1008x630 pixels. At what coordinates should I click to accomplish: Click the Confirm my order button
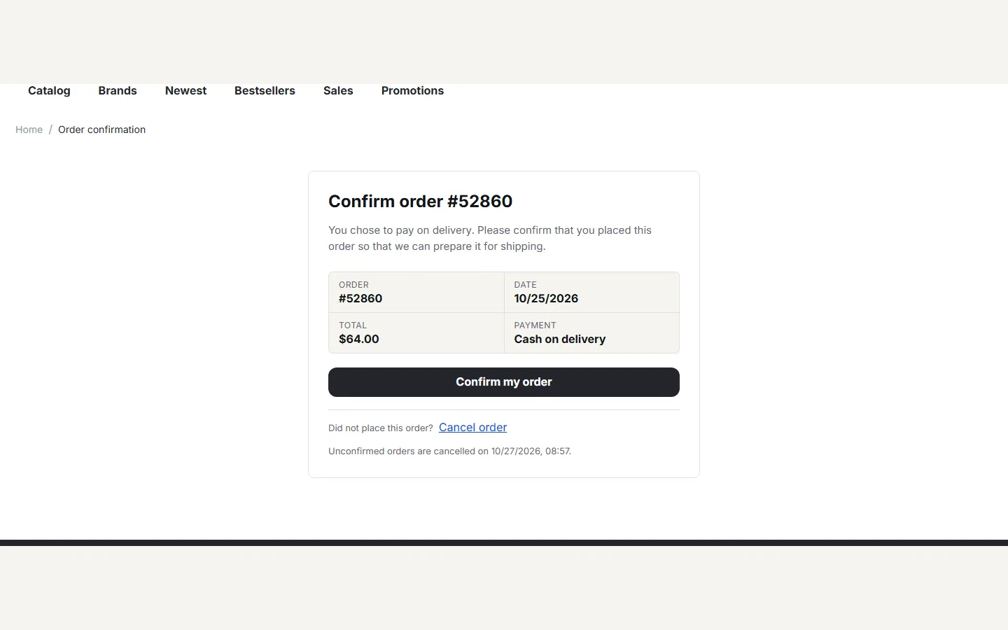(x=504, y=382)
